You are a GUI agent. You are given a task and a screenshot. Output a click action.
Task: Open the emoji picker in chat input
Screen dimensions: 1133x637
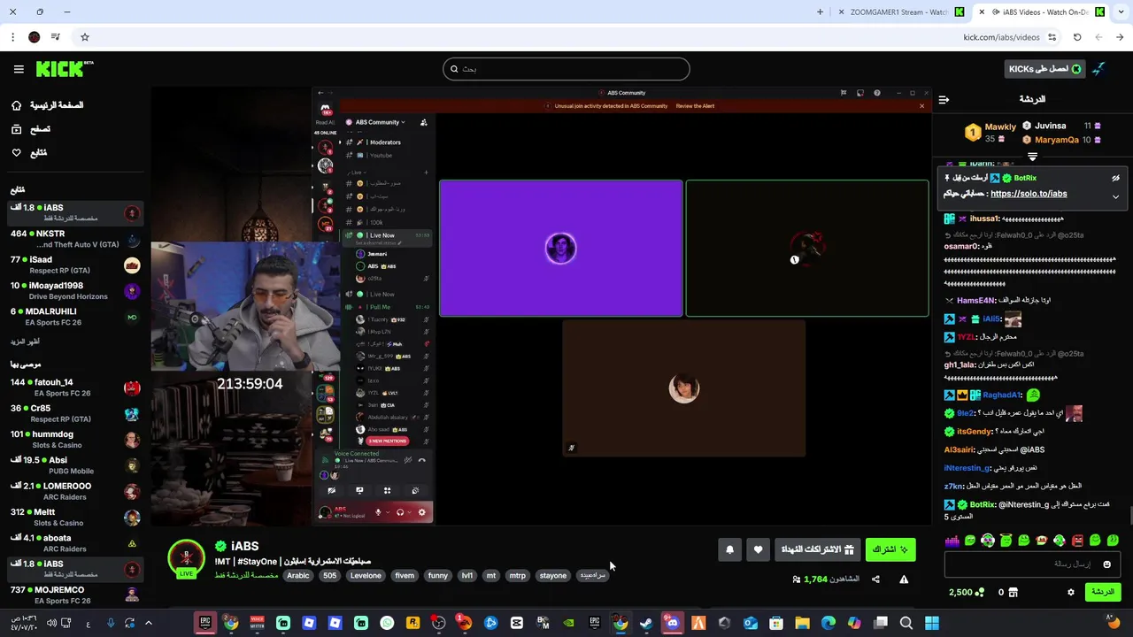(x=1106, y=564)
